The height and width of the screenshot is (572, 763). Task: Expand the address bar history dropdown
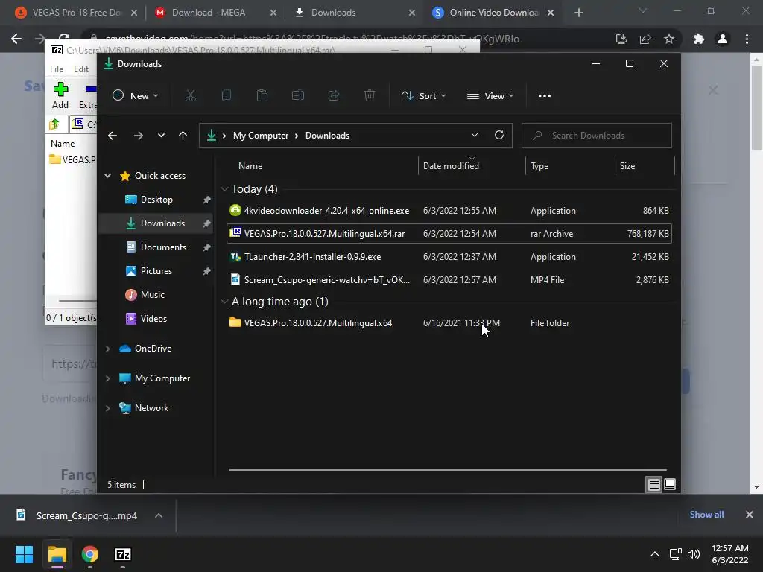tap(475, 136)
